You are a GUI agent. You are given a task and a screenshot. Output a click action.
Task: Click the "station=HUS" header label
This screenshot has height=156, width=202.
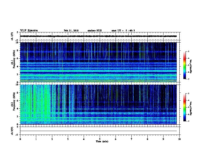pos(95,31)
